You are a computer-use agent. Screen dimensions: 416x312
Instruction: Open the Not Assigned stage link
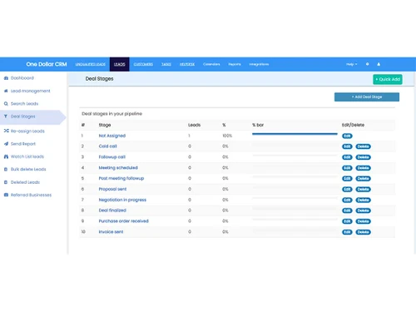[x=112, y=136]
